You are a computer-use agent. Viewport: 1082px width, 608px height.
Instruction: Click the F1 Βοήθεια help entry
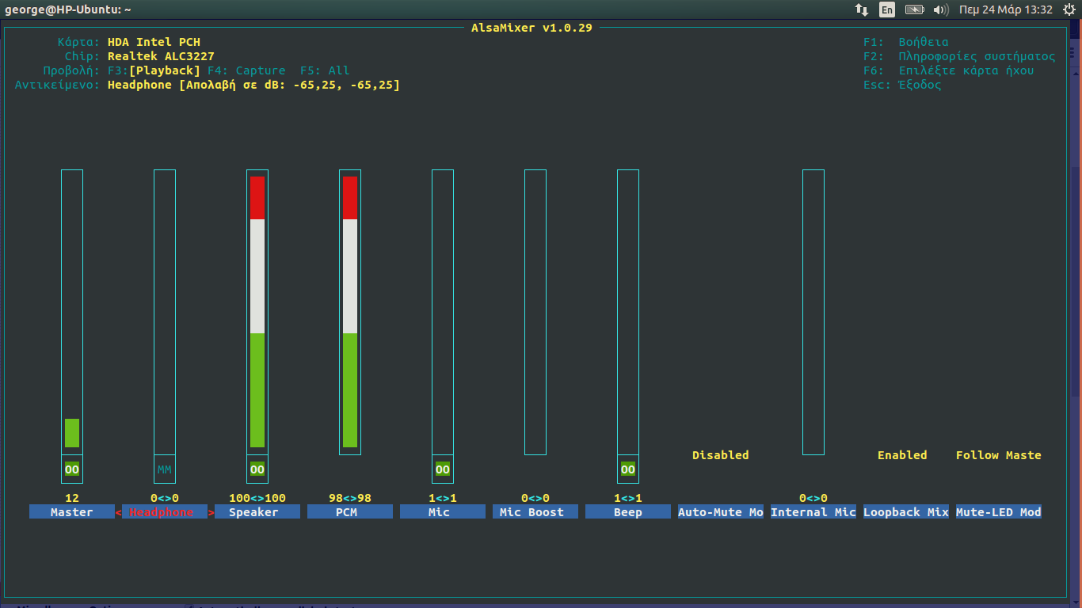(x=906, y=42)
